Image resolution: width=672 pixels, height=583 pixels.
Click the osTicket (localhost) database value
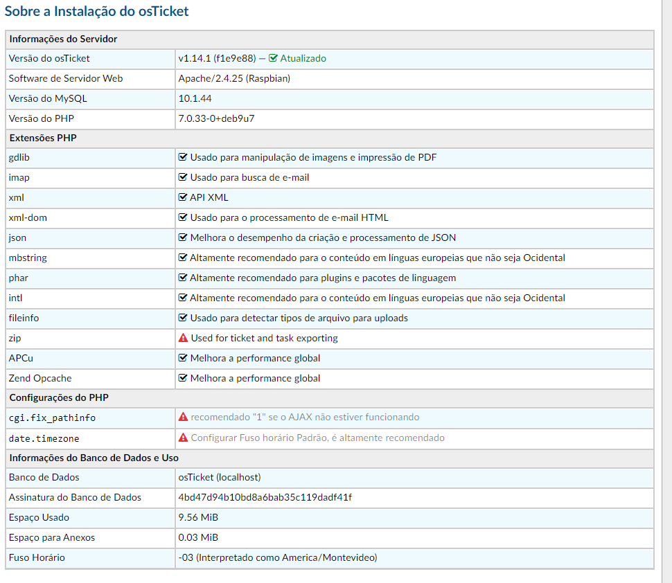pyautogui.click(x=220, y=477)
